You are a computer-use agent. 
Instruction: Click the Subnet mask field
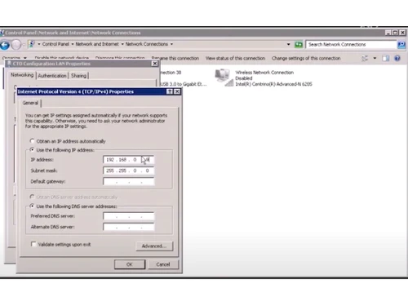pos(128,171)
